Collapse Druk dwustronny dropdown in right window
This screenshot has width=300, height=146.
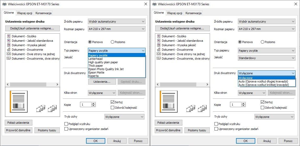tap(267, 73)
